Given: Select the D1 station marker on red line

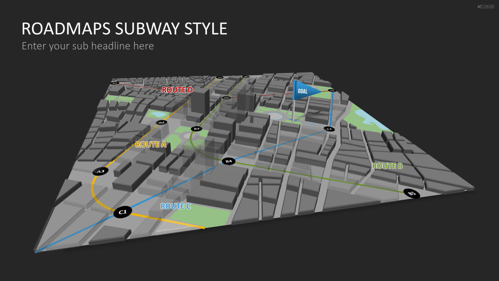Looking at the screenshot, I should (x=114, y=83).
